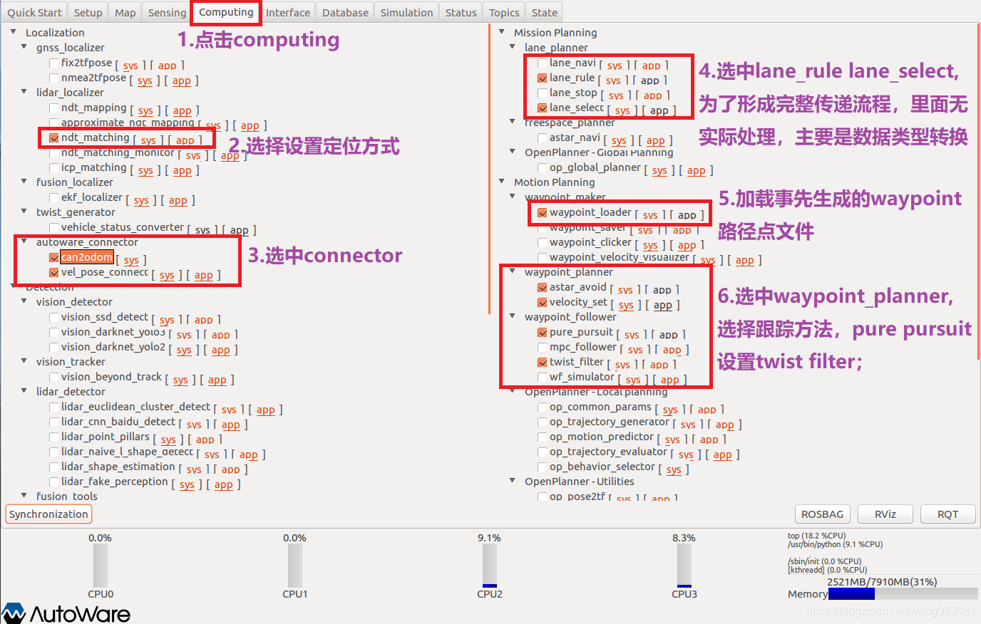Collapse the Mission Planning node
The image size is (981, 624).
502,32
